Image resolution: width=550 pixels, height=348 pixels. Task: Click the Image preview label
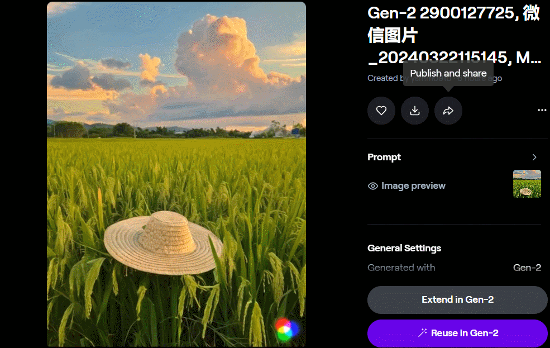[x=413, y=186]
